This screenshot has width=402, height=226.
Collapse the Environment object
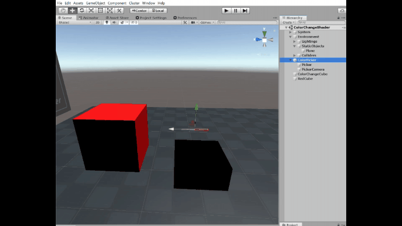pyautogui.click(x=290, y=37)
